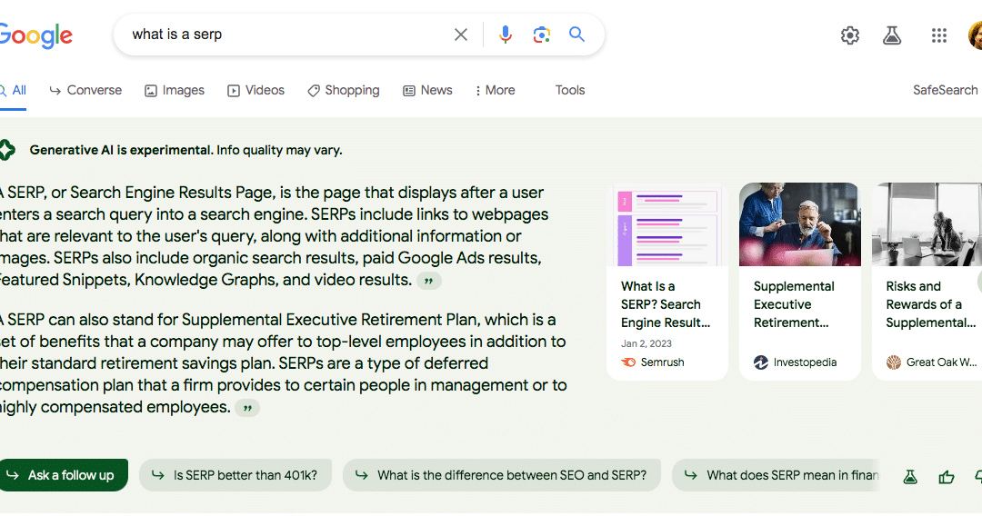
Task: Open 'Risks and Rewards of a Supplemental' card
Action: (927, 282)
